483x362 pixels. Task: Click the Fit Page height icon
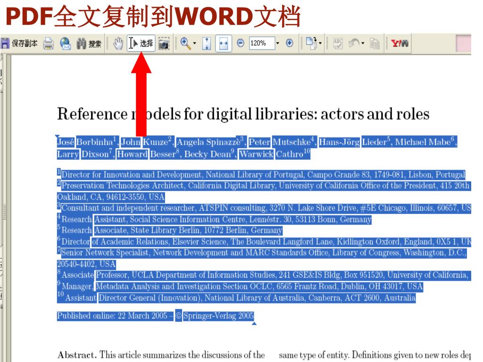[x=207, y=43]
